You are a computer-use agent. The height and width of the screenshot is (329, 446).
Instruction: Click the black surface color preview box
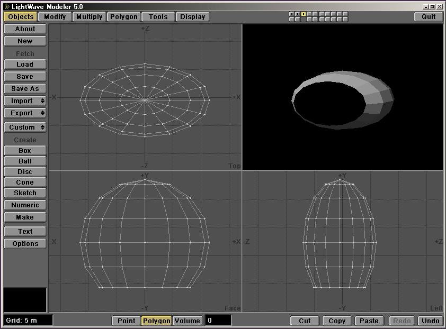pos(25,300)
